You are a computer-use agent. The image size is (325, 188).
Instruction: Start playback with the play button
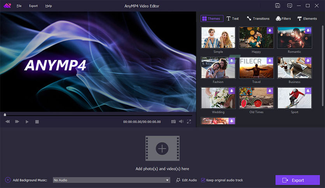pyautogui.click(x=27, y=122)
